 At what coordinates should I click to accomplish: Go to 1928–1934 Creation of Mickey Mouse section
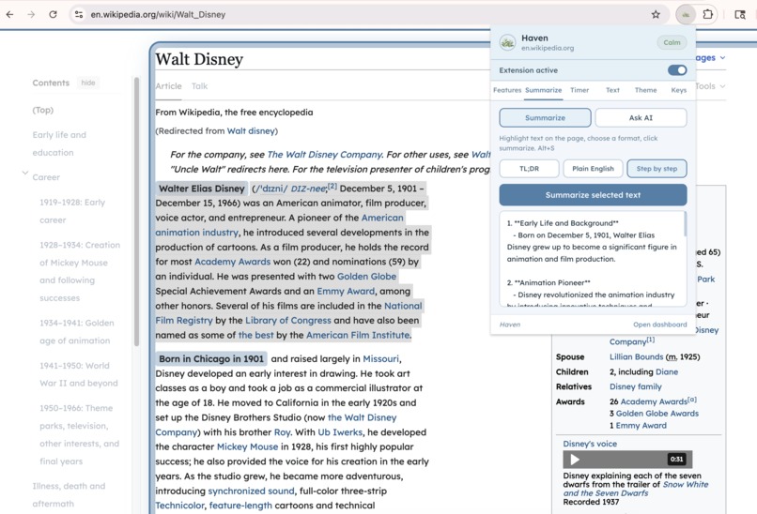[80, 271]
